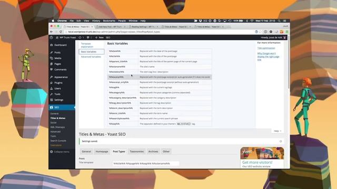The image size is (337, 189).
Task: Click the %%searchphrase%% variable cell
Action: pos(123,119)
